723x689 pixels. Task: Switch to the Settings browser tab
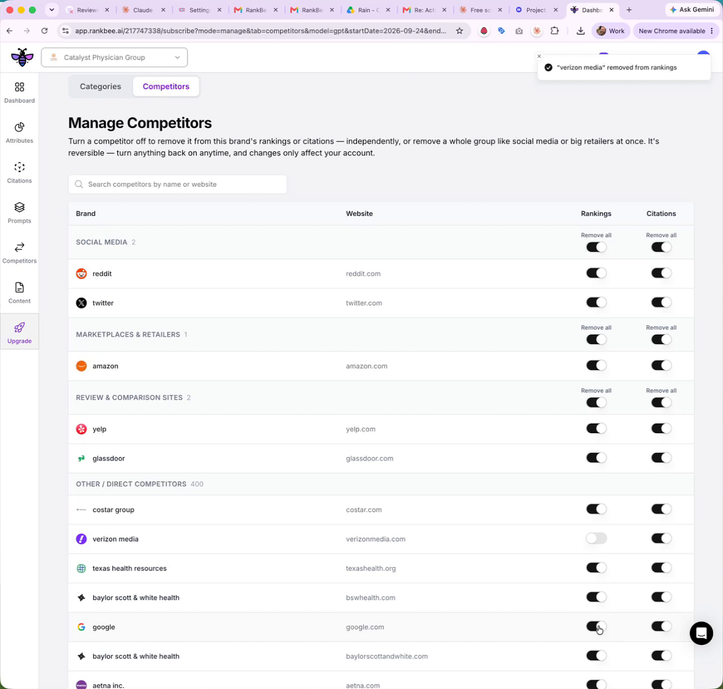199,10
